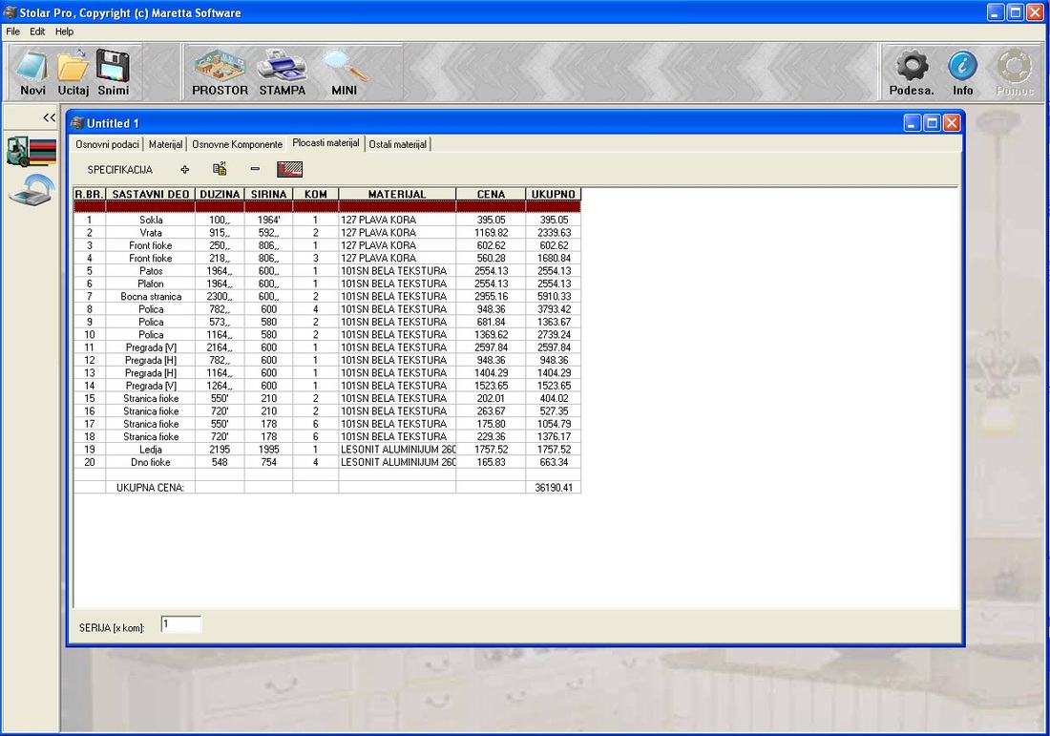The image size is (1050, 736).
Task: Click the MINI magnifier icon
Action: 344,72
